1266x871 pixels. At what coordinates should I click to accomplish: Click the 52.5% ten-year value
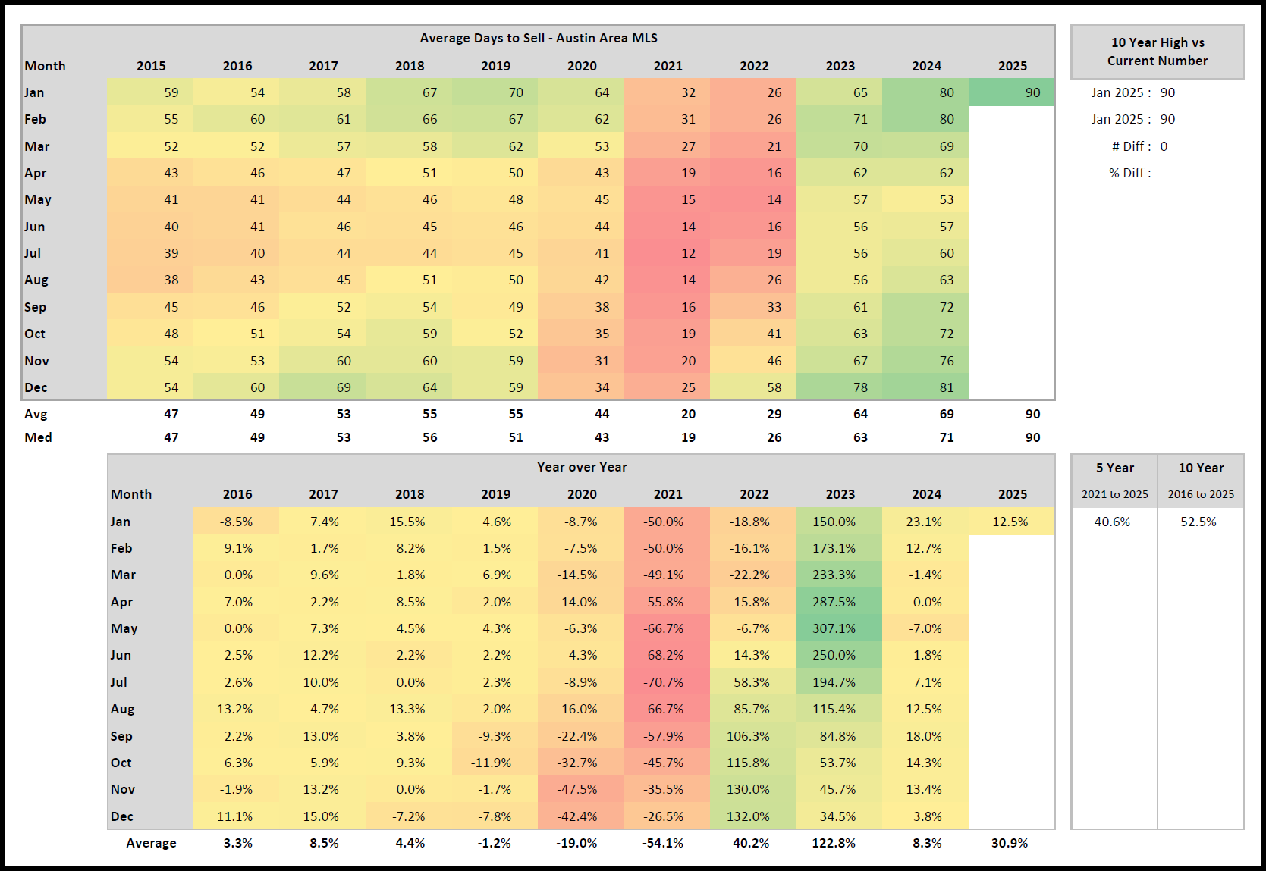[x=1198, y=522]
